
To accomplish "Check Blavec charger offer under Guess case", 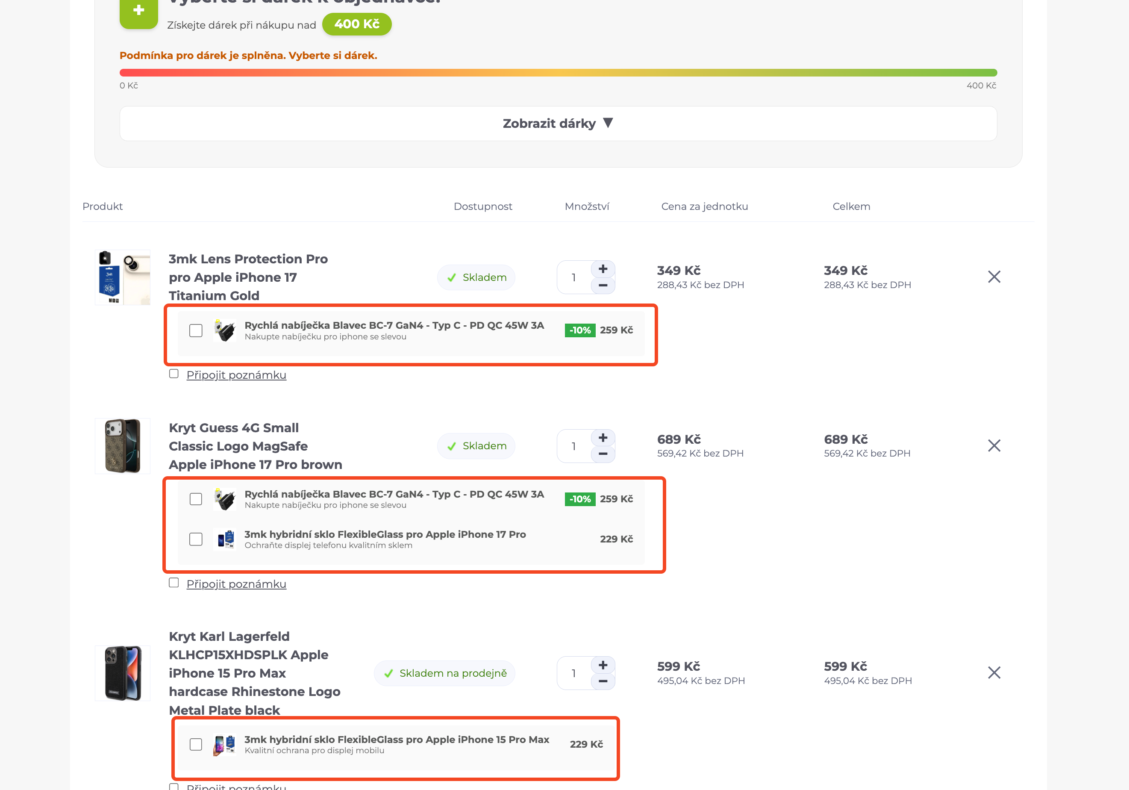I will click(196, 499).
